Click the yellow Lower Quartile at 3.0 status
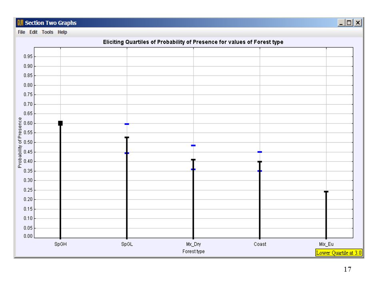384x288 pixels. click(339, 253)
